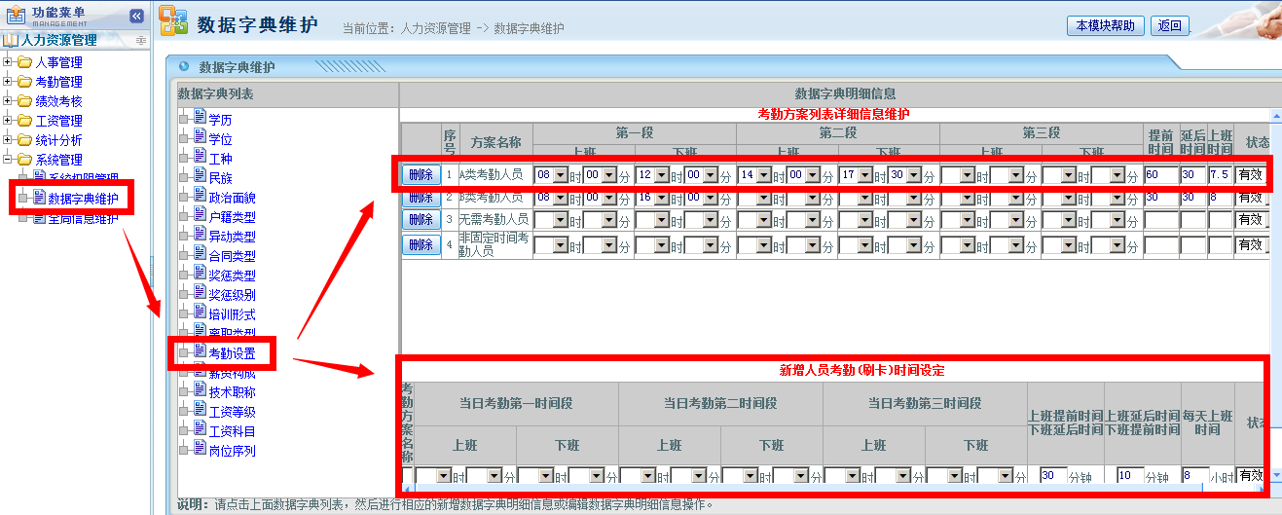Click the folder icon next to 人事管理
1282x515 pixels.
coord(24,62)
